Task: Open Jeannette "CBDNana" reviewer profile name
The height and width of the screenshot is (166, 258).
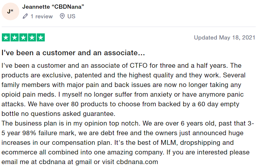Action: [x=53, y=7]
